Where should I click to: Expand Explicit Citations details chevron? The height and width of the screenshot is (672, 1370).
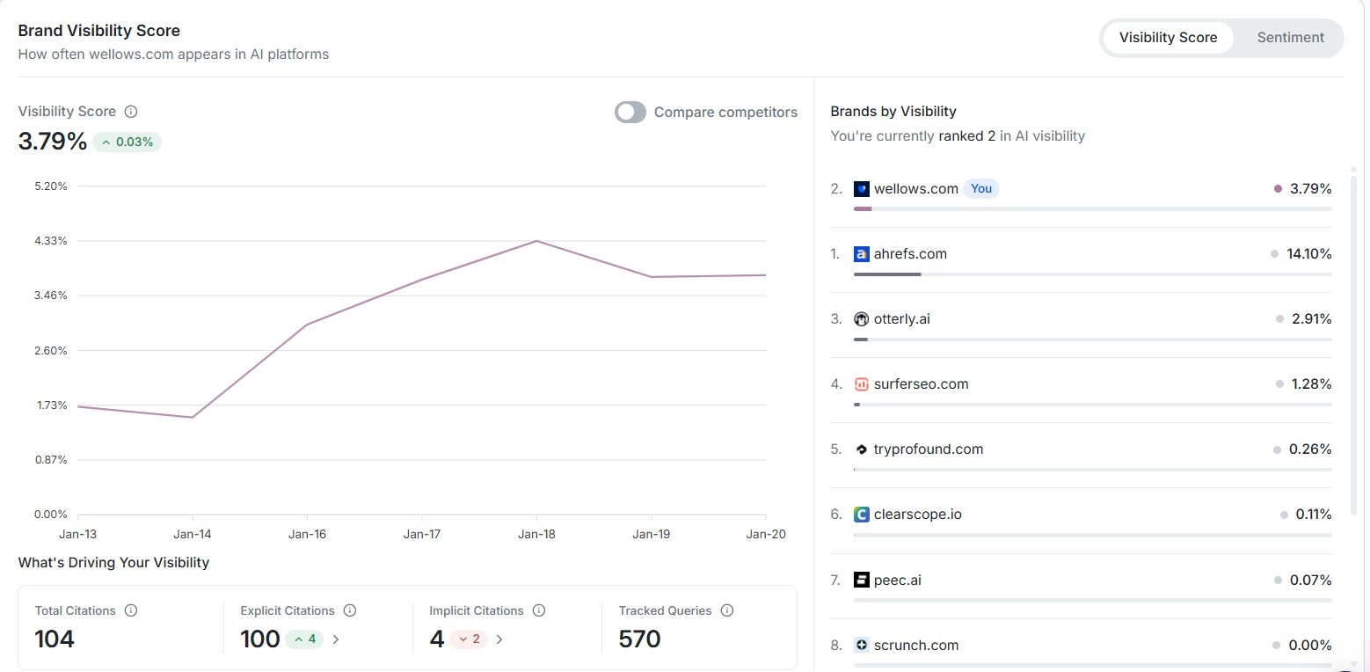336,639
